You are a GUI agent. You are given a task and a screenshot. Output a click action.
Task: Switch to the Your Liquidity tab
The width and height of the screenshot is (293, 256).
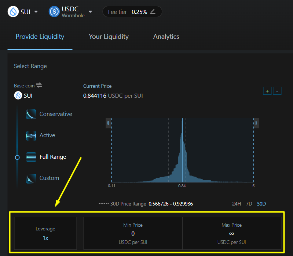coord(109,37)
